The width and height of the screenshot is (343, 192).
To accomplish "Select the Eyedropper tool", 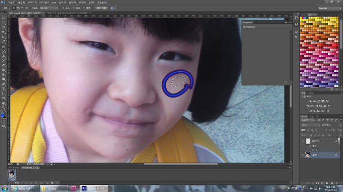I will 3,41.
